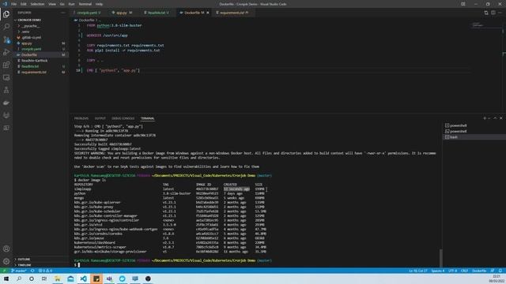
Task: Click the split editor right icon
Action: [493, 13]
